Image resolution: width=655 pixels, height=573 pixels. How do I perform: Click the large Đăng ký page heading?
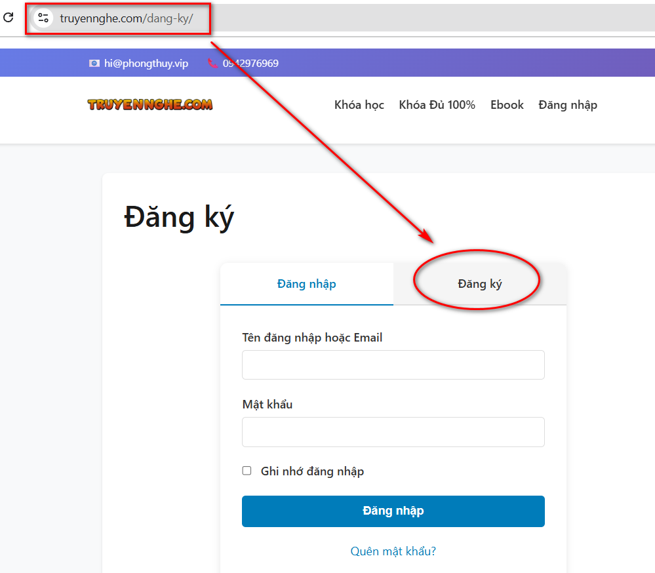tap(179, 218)
